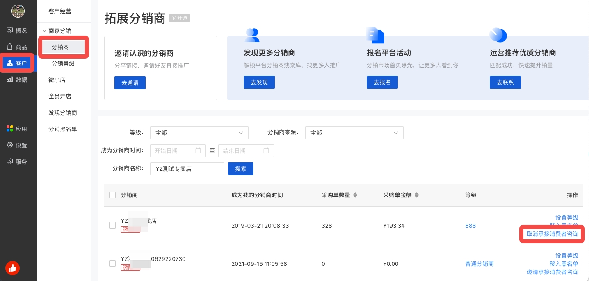The height and width of the screenshot is (281, 589).
Task: Click the 发现更多分销商 people icon
Action: pyautogui.click(x=252, y=35)
